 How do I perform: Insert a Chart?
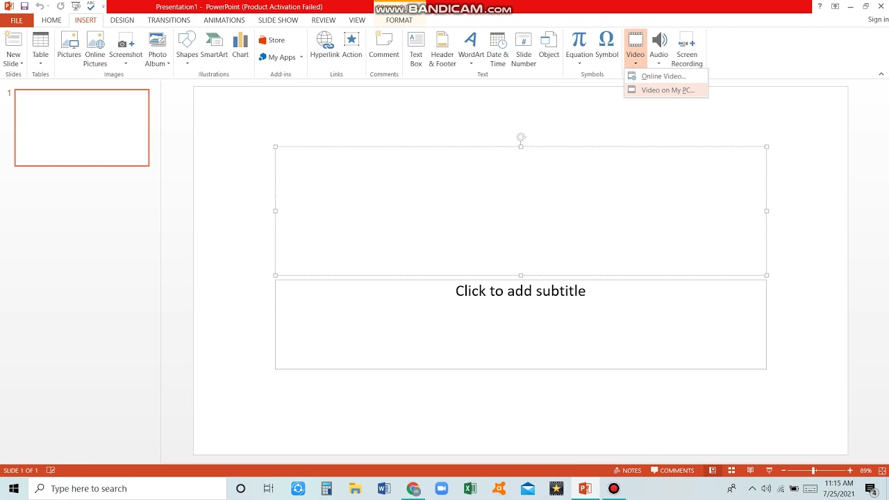[x=240, y=45]
